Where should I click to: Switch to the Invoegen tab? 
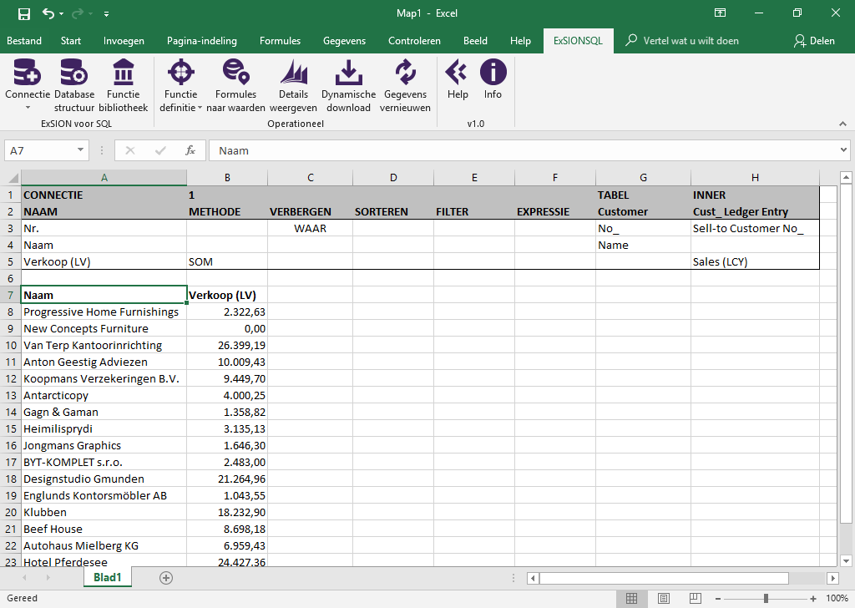tap(124, 41)
